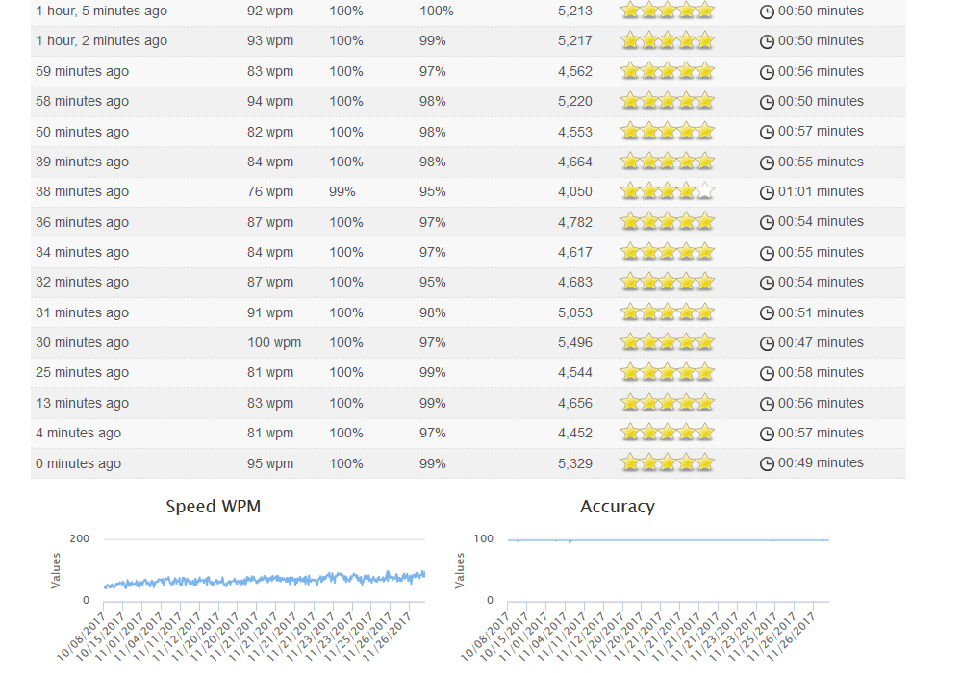Viewport: 962px width, 673px height.
Task: Select the star rating in the 30 minutes ago row
Action: pos(668,342)
